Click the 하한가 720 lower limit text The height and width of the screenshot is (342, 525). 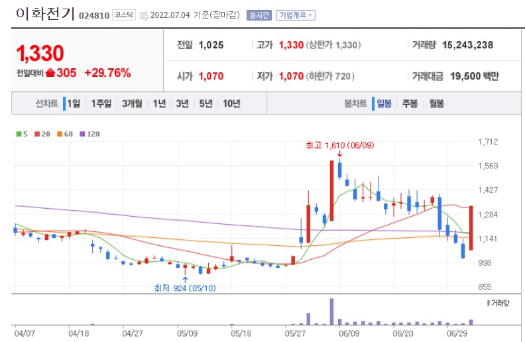click(x=331, y=76)
